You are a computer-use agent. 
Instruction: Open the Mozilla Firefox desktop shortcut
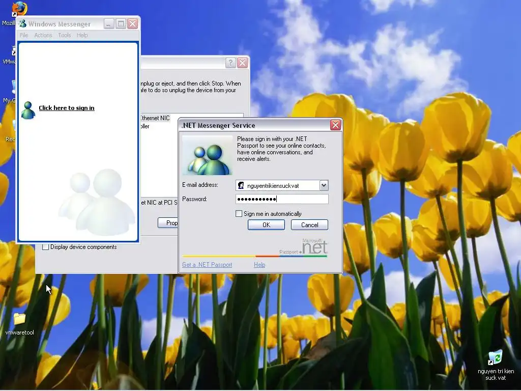[19, 9]
